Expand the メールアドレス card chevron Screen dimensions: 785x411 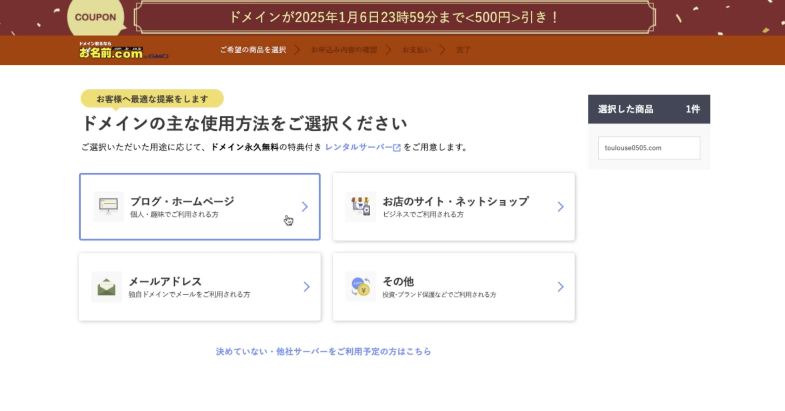307,287
